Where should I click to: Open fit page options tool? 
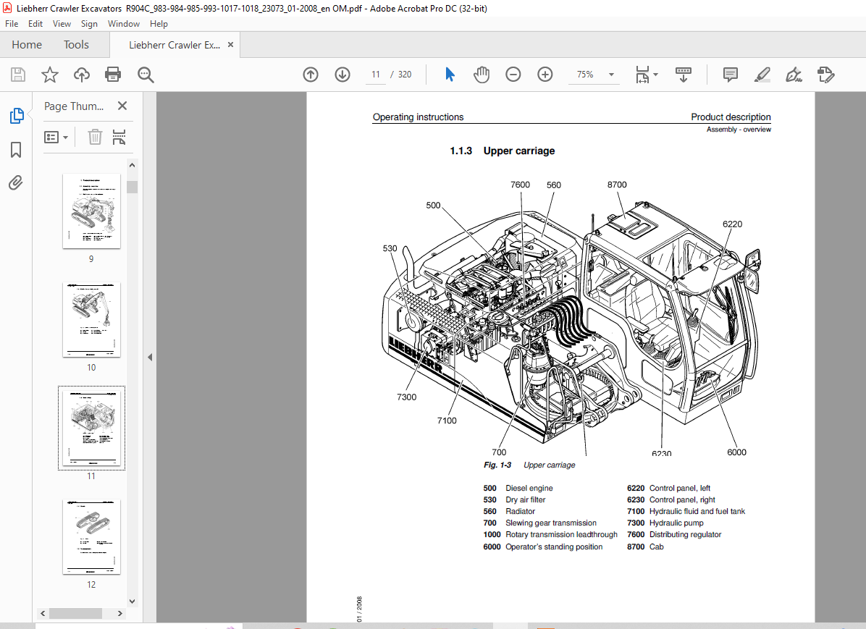point(642,75)
